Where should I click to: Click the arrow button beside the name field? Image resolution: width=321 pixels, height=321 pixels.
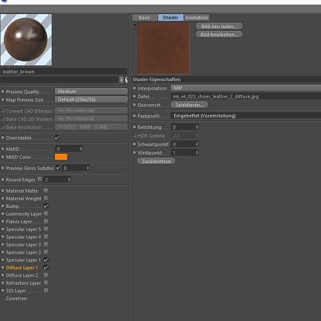point(121,80)
